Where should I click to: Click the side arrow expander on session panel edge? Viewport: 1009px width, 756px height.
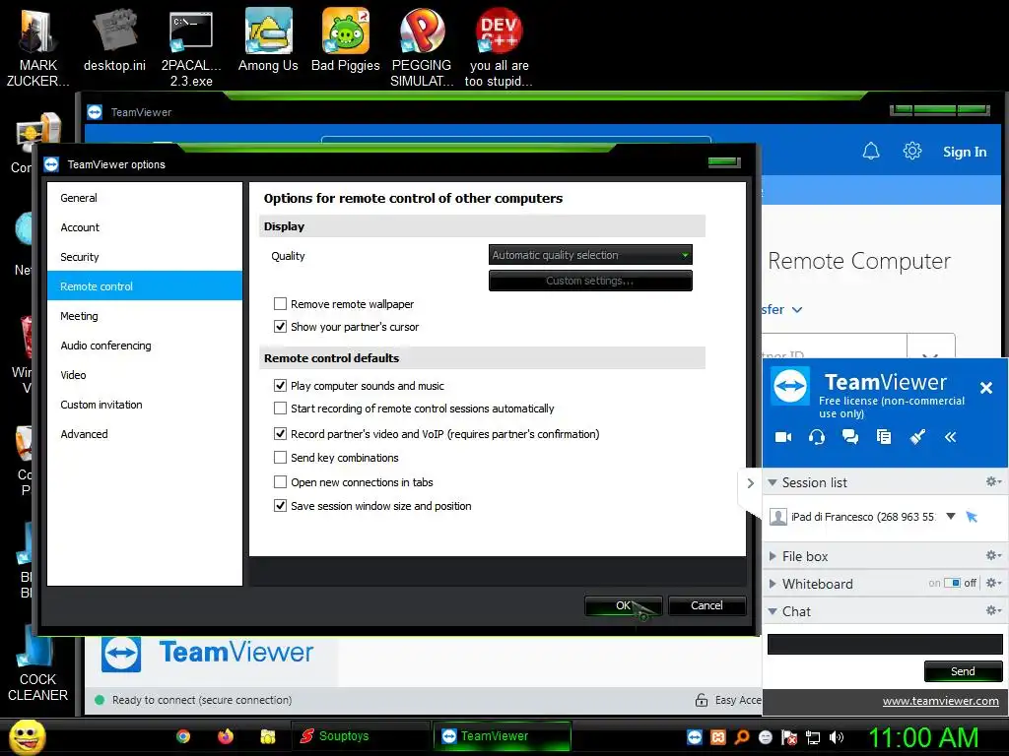(750, 482)
